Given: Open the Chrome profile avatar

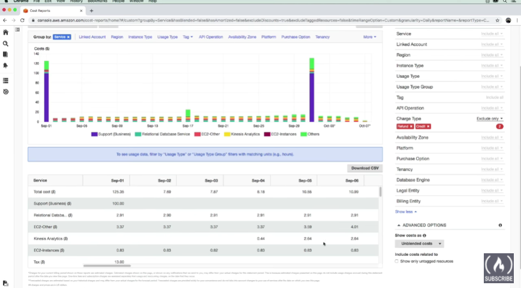Looking at the screenshot, I should click(508, 20).
